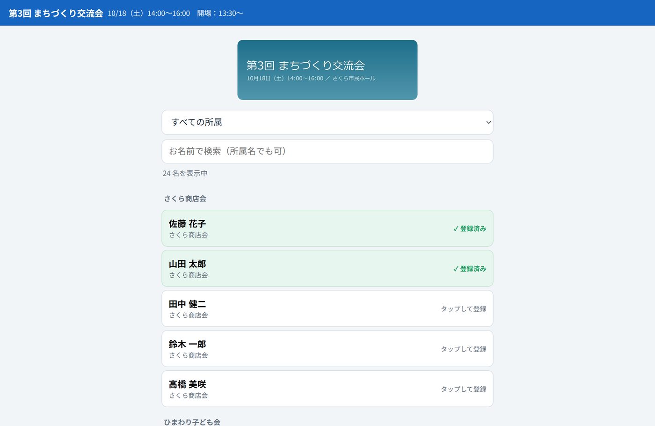Tap 高橋 美咲 card to register

point(327,389)
